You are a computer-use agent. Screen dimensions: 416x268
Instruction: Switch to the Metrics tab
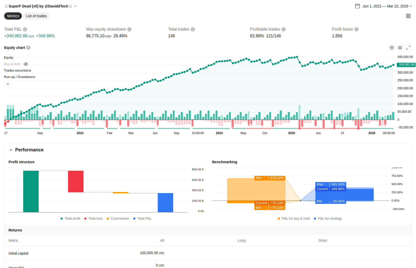(x=13, y=16)
